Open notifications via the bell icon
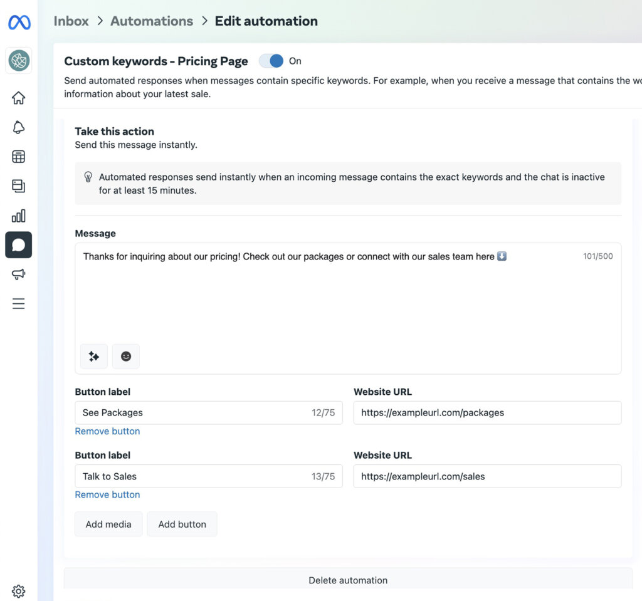This screenshot has width=642, height=601. click(18, 127)
